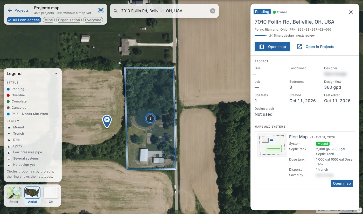Switch basemap to Street
The height and width of the screenshot is (214, 363).
(x=14, y=195)
